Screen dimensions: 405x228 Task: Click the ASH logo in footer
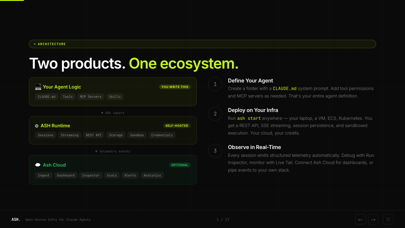click(x=16, y=220)
